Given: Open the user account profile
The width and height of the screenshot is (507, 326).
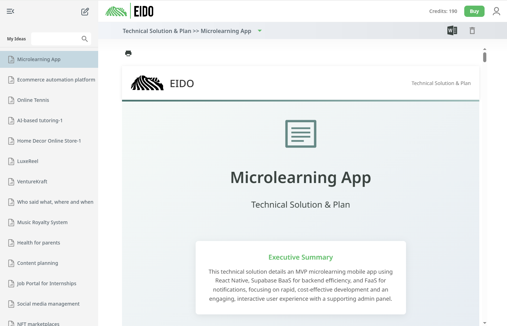Looking at the screenshot, I should click(x=496, y=11).
